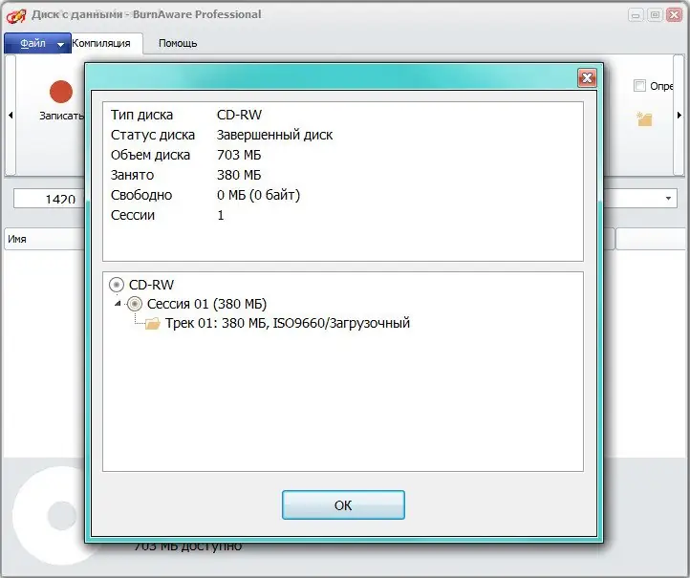690x578 pixels.
Task: Close the BurnAware main window
Action: tap(674, 15)
